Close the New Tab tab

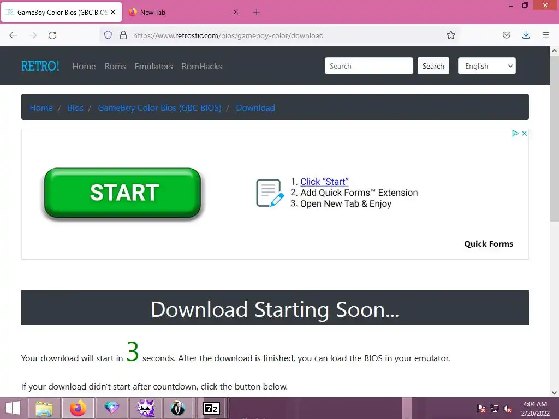click(x=236, y=12)
